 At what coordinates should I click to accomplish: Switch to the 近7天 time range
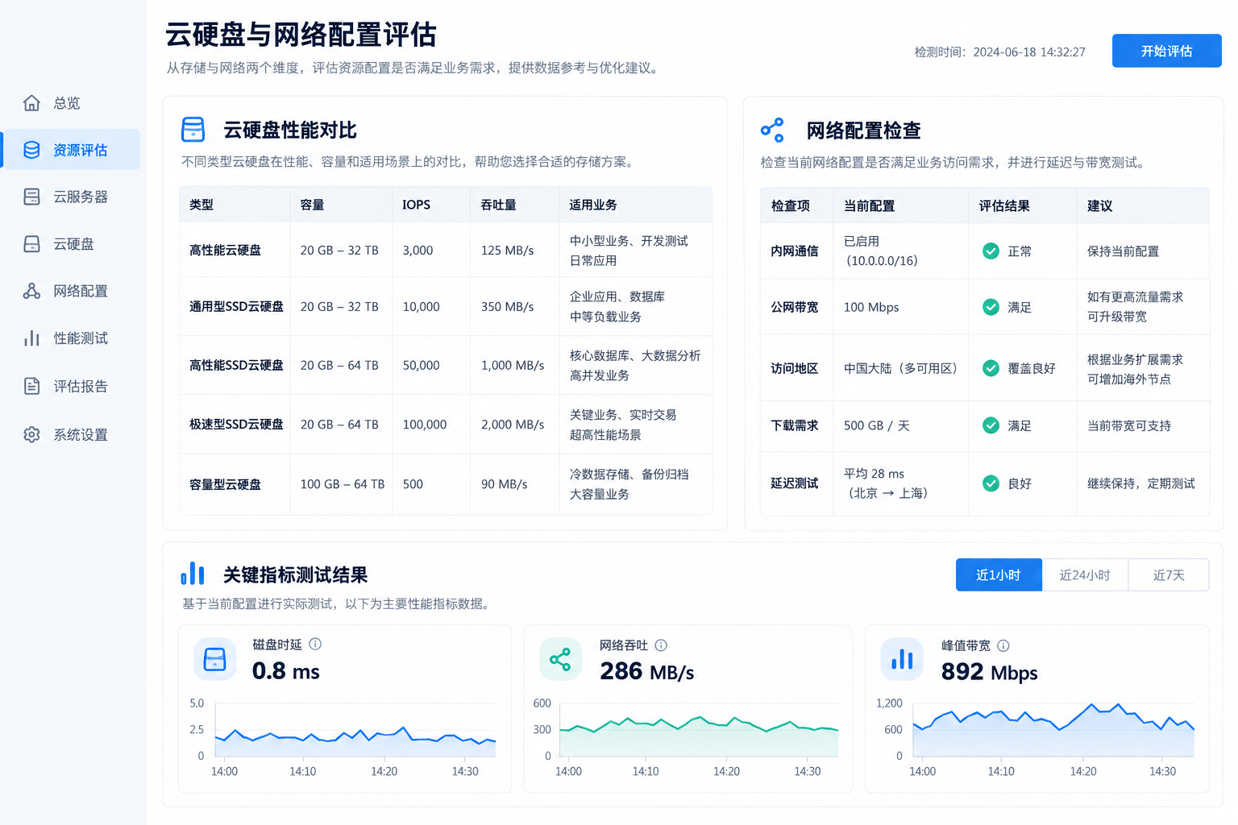click(x=1169, y=574)
